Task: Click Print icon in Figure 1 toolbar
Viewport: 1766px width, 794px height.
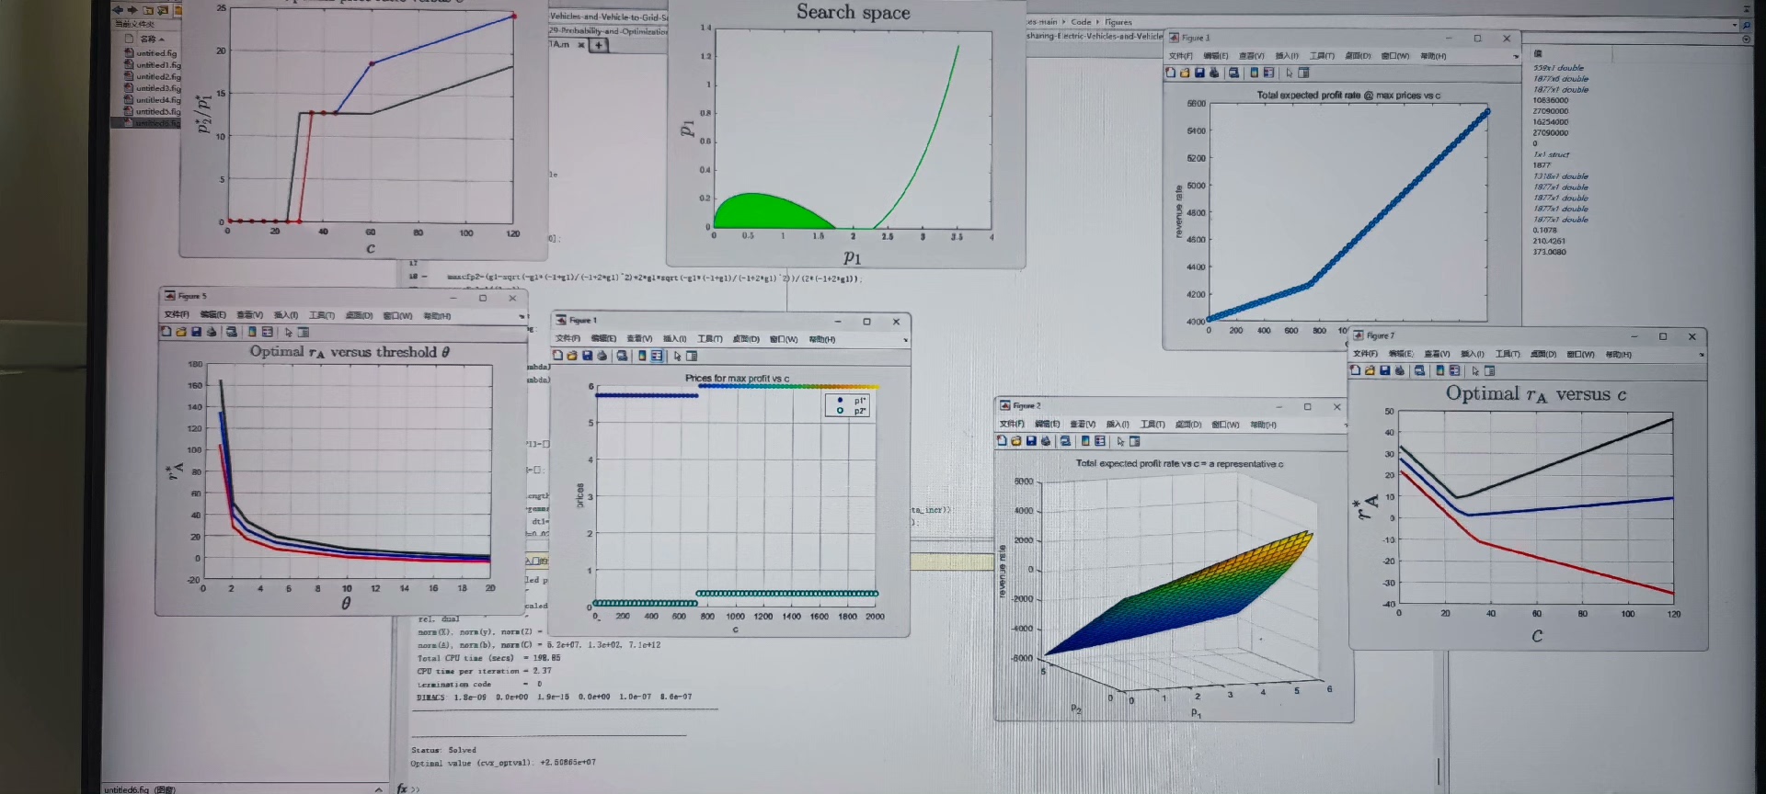Action: [x=602, y=356]
